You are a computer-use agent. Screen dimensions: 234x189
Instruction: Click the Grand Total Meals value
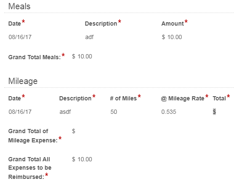82,56
